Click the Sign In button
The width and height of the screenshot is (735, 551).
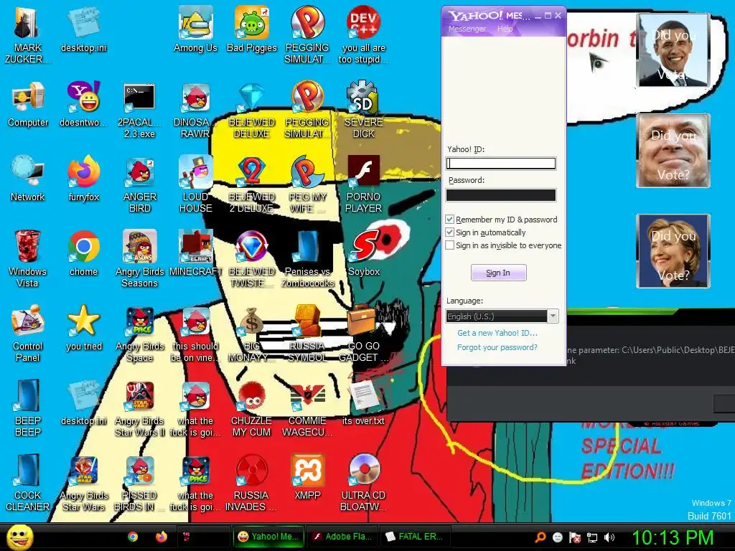498,273
